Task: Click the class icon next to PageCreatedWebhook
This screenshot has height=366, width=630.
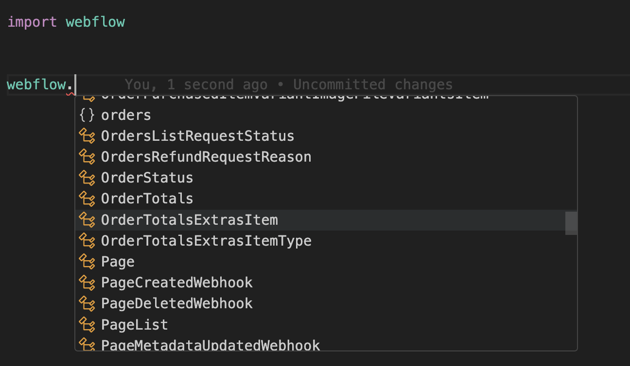Action: 87,282
